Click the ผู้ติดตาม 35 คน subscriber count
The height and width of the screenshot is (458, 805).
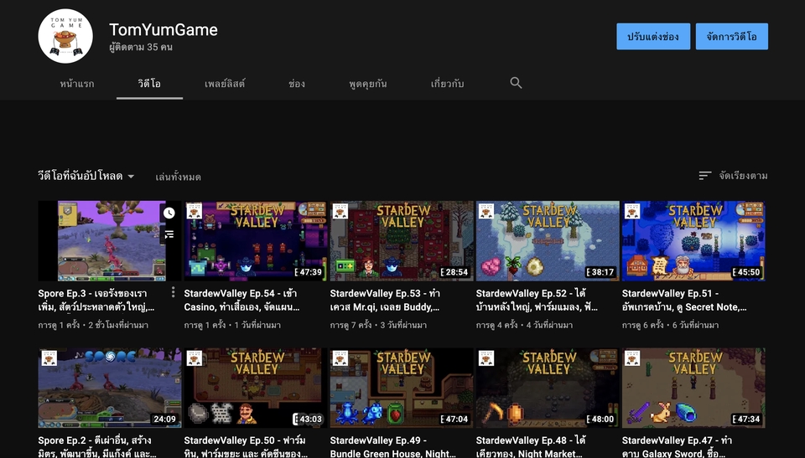(141, 47)
